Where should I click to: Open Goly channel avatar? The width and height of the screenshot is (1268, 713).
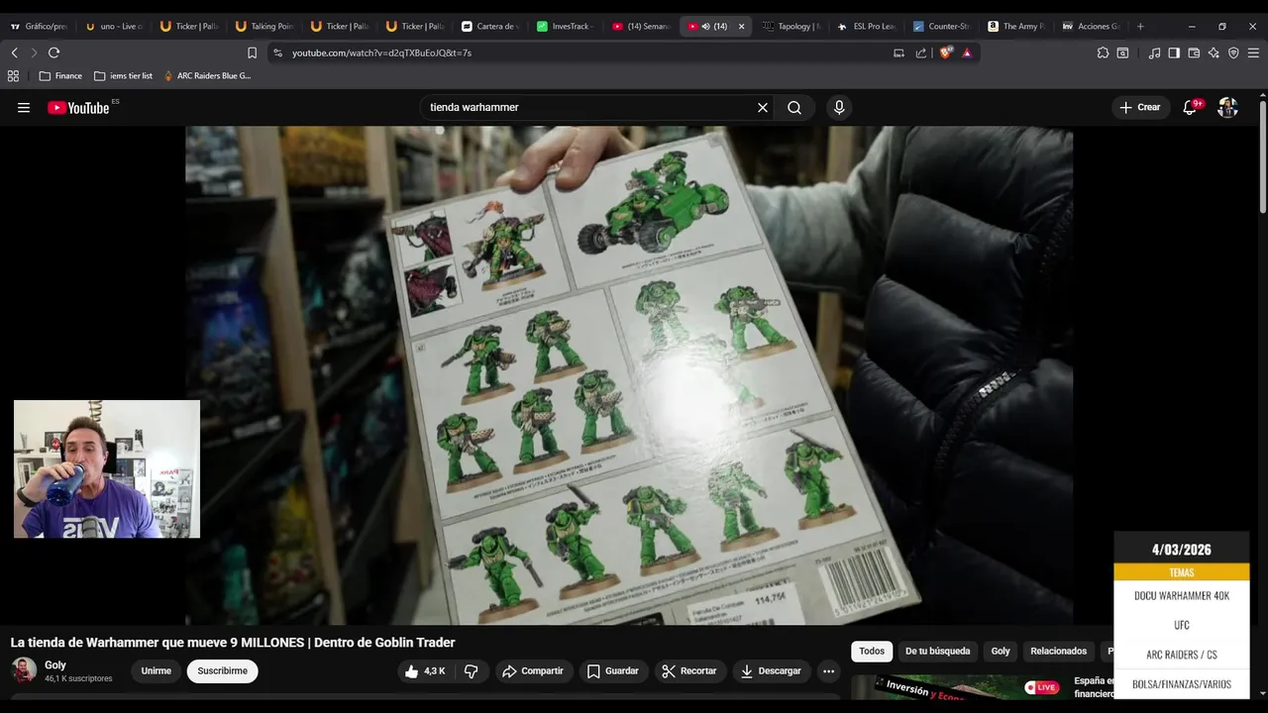(24, 670)
